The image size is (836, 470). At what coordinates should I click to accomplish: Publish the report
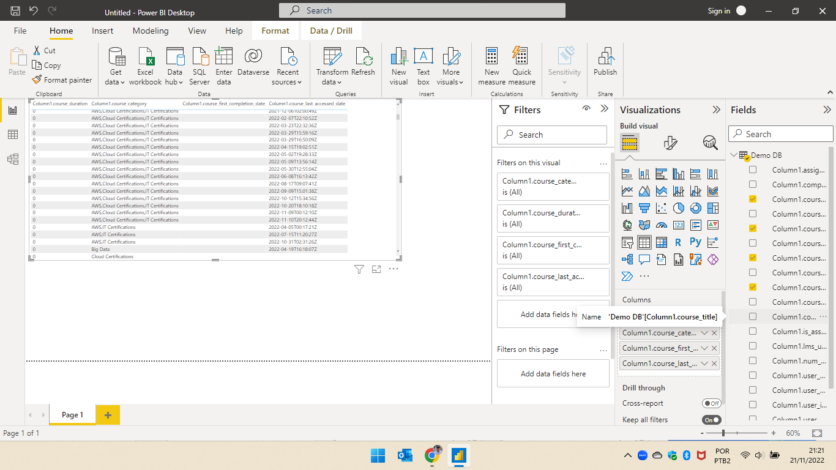pyautogui.click(x=605, y=62)
